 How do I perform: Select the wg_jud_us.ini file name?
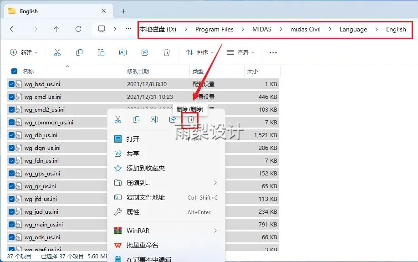[x=41, y=212]
